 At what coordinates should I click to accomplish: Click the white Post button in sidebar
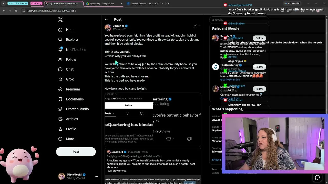[76, 152]
